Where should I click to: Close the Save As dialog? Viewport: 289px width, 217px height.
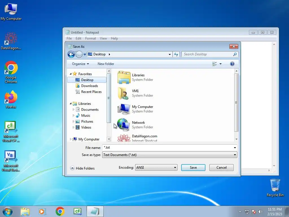point(234,47)
